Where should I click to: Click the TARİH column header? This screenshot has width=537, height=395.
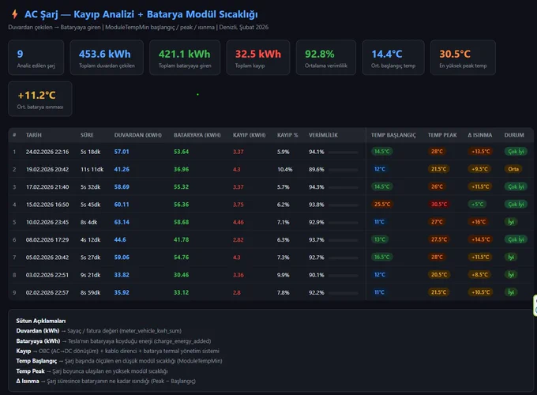click(33, 135)
